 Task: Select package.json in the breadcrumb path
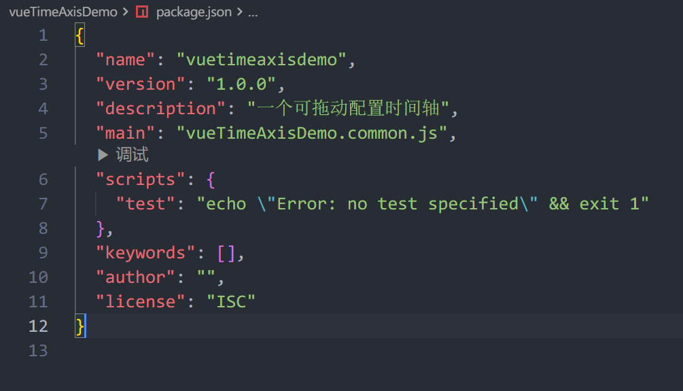[x=194, y=12]
